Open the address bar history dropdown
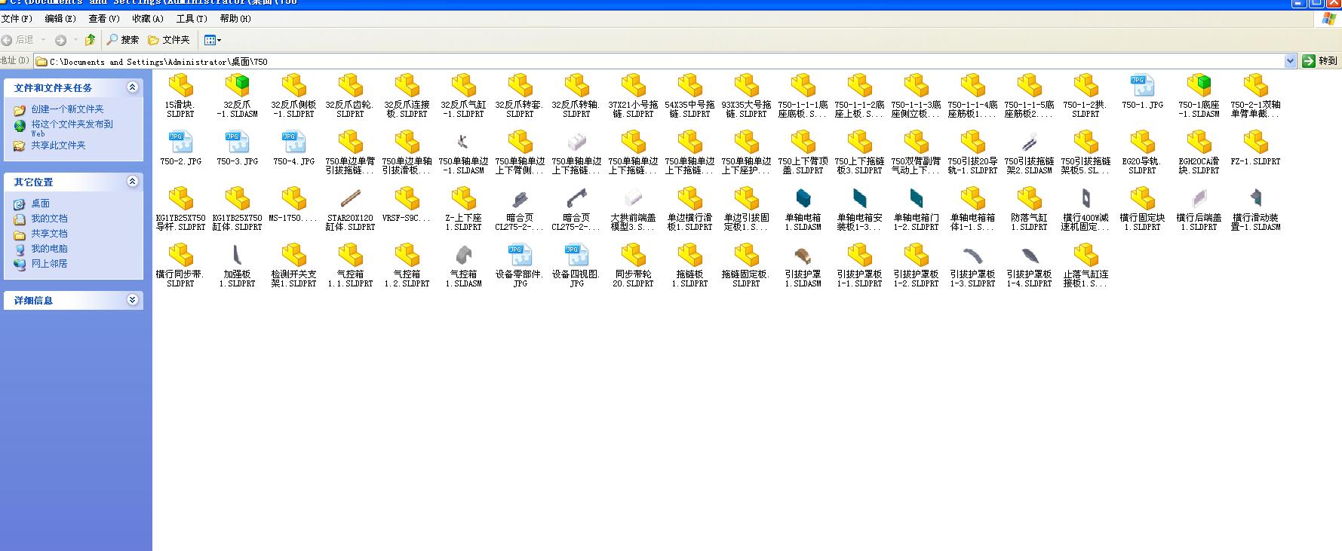The width and height of the screenshot is (1342, 551). pyautogui.click(x=1290, y=61)
